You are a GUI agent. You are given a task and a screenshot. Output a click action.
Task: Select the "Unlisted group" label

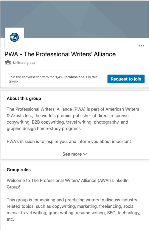24,63
